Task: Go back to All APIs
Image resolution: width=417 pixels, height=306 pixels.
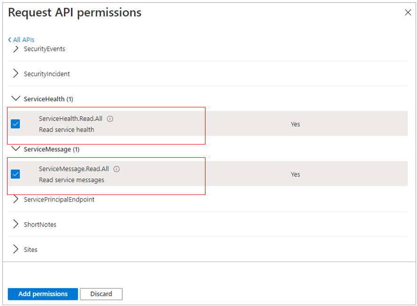Action: pos(21,40)
